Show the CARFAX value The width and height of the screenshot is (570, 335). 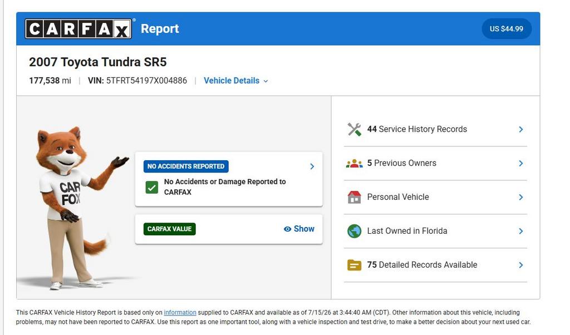pos(299,229)
